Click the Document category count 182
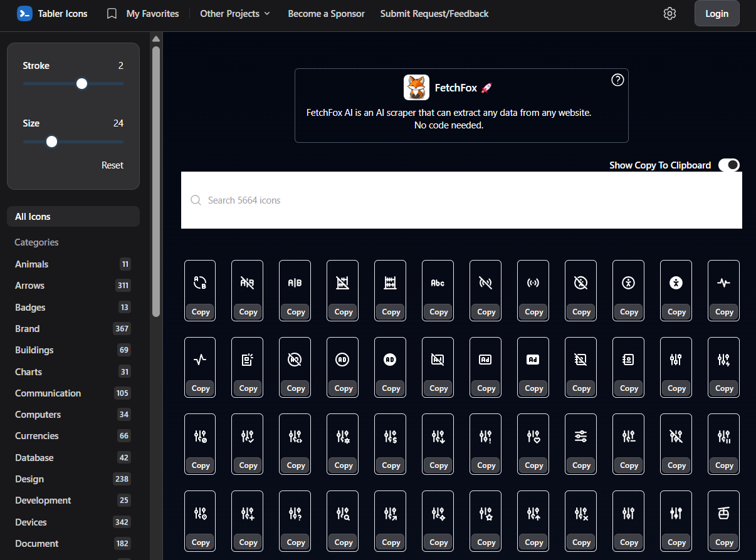This screenshot has height=560, width=756. point(122,544)
